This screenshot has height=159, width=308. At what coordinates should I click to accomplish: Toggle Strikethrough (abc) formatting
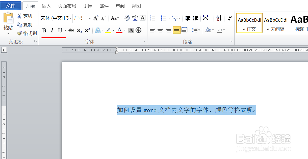coord(71,30)
